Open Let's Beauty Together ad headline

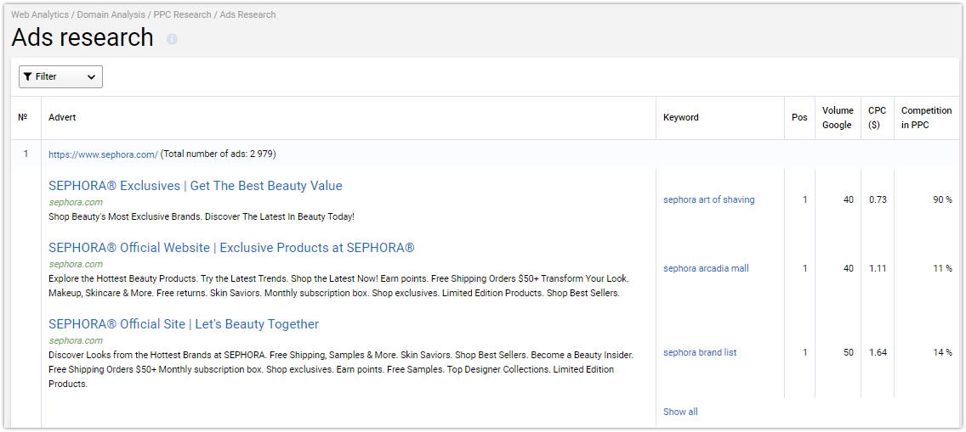184,324
